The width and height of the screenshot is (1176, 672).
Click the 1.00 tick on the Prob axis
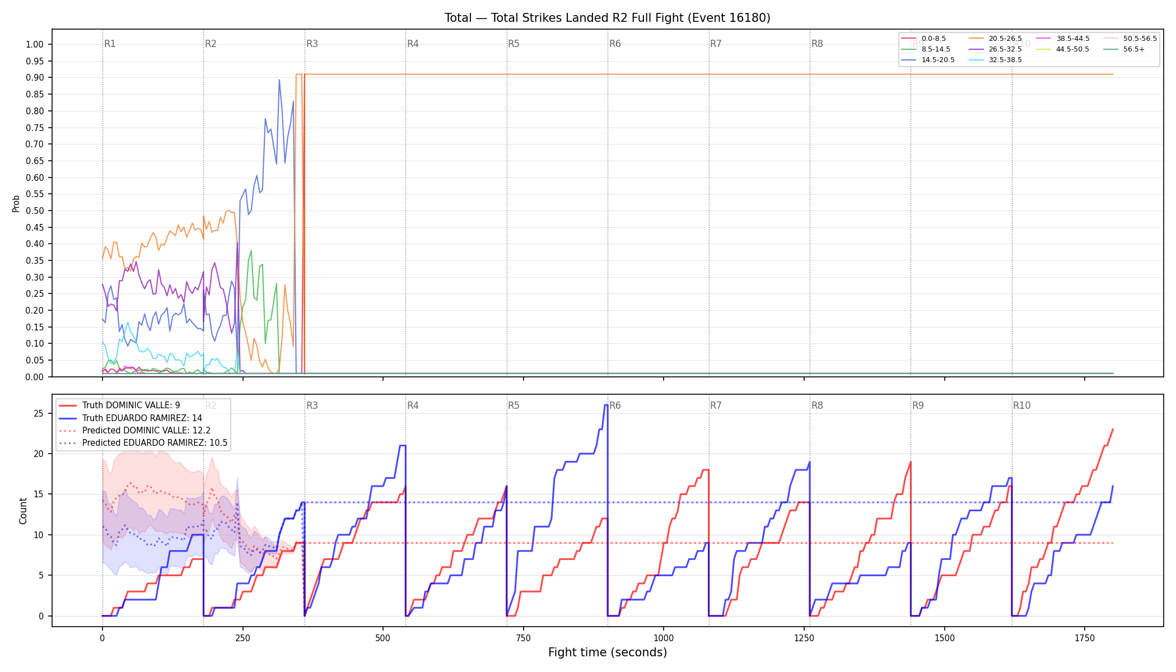click(35, 44)
